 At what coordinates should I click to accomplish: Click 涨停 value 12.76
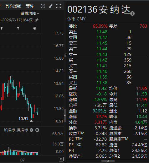[x=101, y=117]
